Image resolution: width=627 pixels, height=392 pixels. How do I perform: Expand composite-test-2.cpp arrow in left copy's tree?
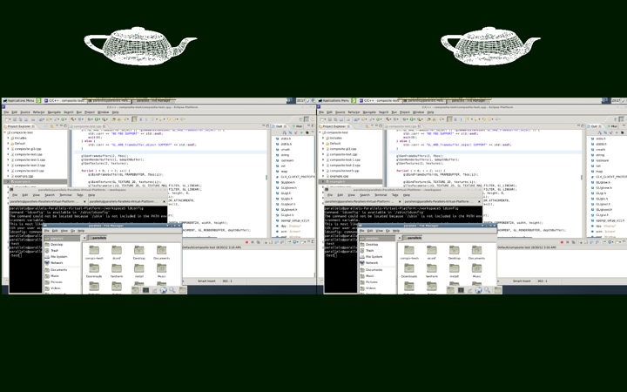(8, 165)
